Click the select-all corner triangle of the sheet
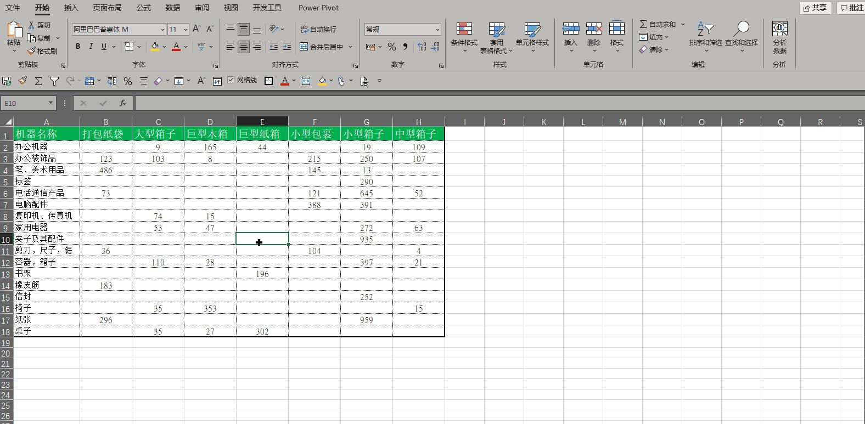The image size is (865, 424). pyautogui.click(x=8, y=122)
